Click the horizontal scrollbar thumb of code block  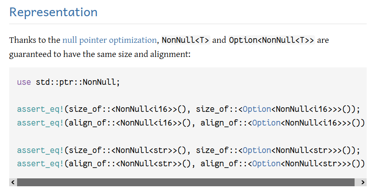click(x=185, y=182)
